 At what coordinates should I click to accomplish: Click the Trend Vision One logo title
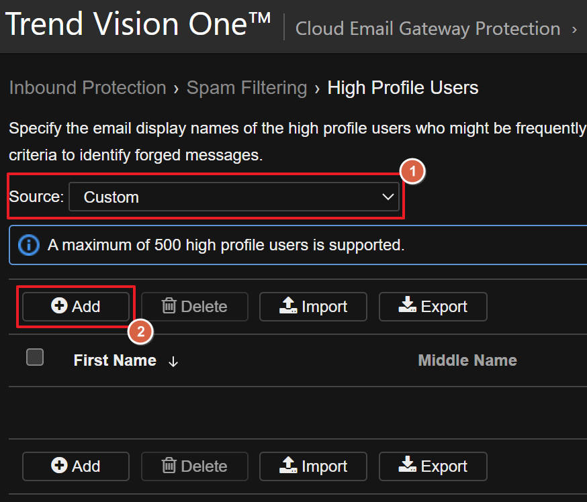click(x=138, y=25)
